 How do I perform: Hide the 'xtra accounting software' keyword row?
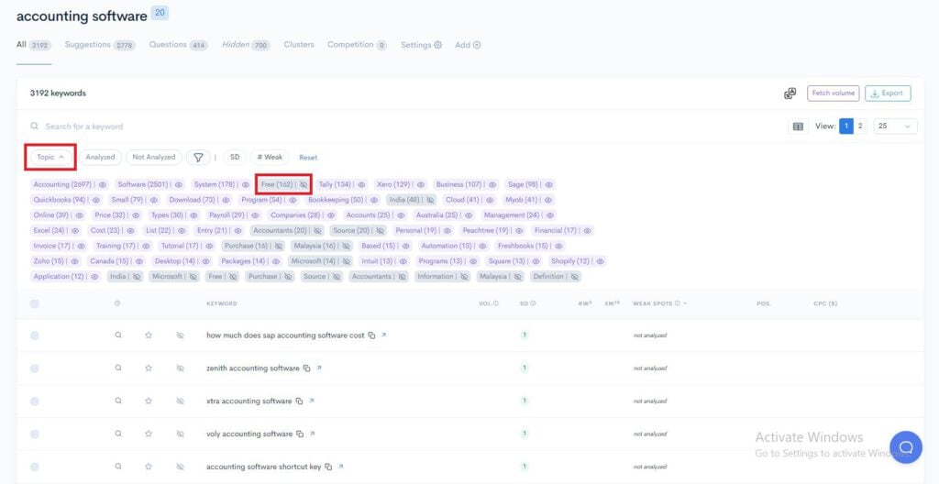181,401
